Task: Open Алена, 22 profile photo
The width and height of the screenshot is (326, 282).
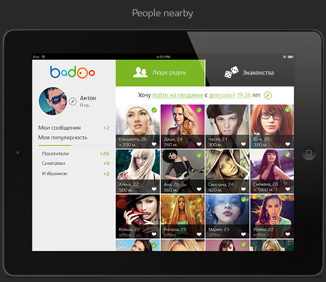Action: [137, 171]
